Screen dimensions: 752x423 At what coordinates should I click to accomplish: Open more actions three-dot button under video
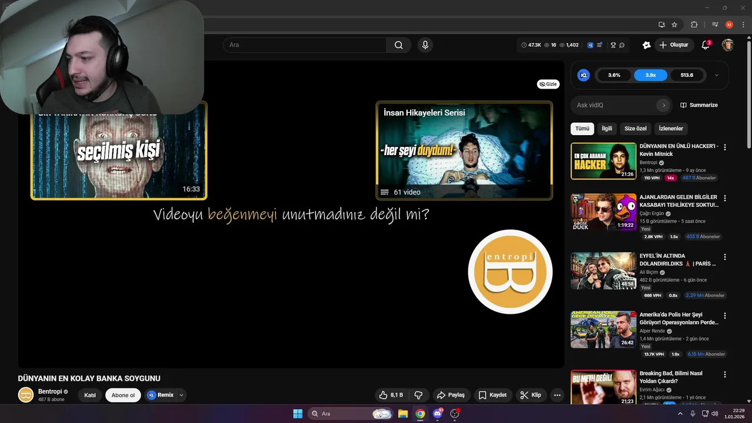tap(557, 395)
